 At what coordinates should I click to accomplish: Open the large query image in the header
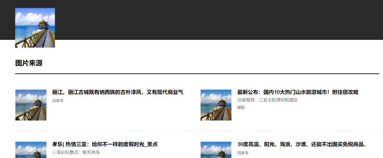pyautogui.click(x=35, y=28)
